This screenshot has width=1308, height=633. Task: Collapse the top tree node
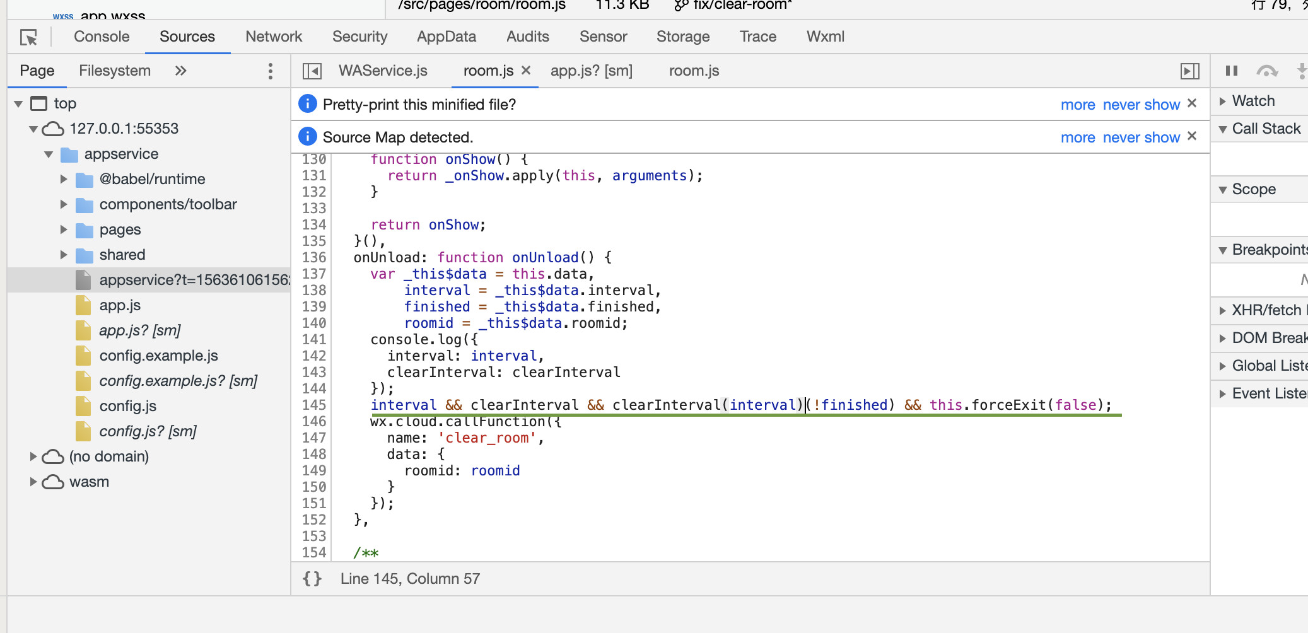(x=18, y=103)
